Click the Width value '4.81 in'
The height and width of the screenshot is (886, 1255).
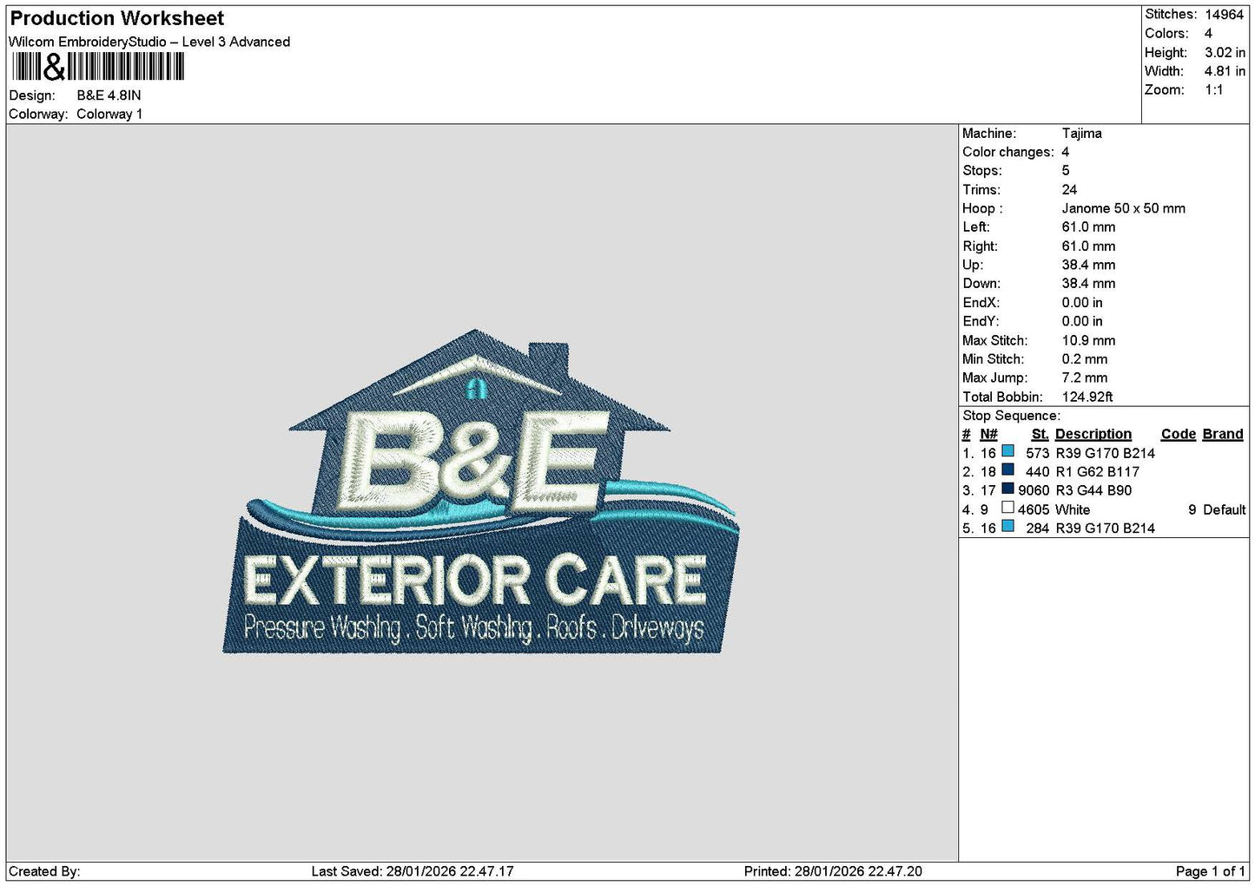coord(1225,71)
